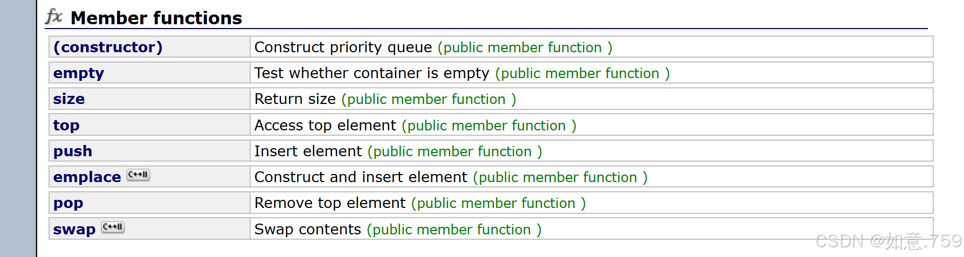Open the empty member function link
Viewport: 964px width, 257px height.
tap(79, 73)
